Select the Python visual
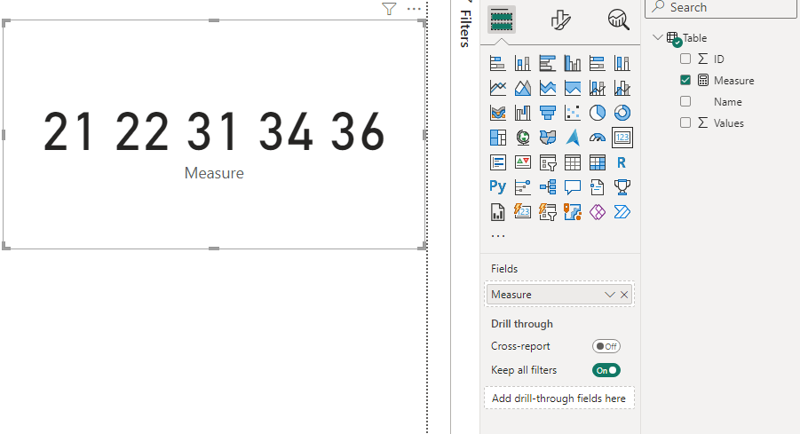Viewport: 800px width, 434px height. click(497, 187)
